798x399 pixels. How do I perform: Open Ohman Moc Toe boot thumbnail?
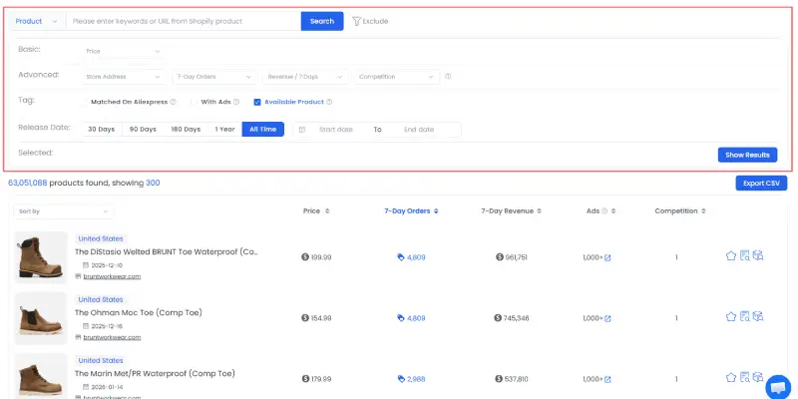pyautogui.click(x=41, y=318)
